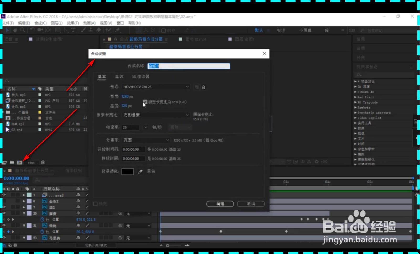
Task: Click the Cancel button in dialog
Action: point(251,204)
